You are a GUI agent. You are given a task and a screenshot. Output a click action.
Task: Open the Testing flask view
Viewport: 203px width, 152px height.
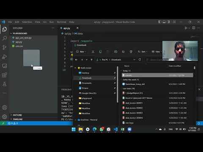[4, 84]
